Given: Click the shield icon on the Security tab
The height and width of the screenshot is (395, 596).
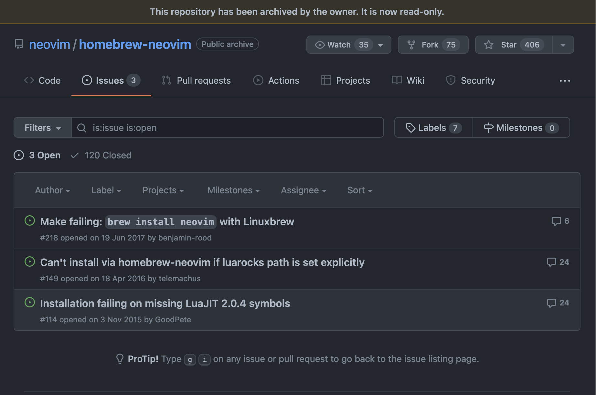Looking at the screenshot, I should tap(451, 80).
